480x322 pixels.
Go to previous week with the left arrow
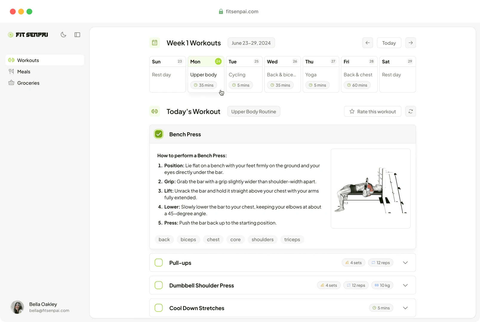click(x=367, y=43)
